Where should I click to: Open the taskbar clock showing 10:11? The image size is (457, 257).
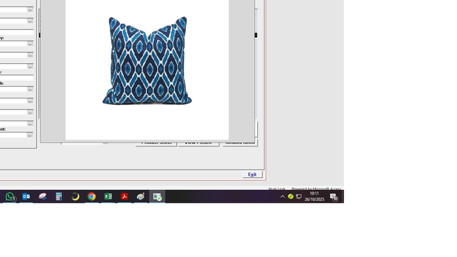pyautogui.click(x=314, y=196)
